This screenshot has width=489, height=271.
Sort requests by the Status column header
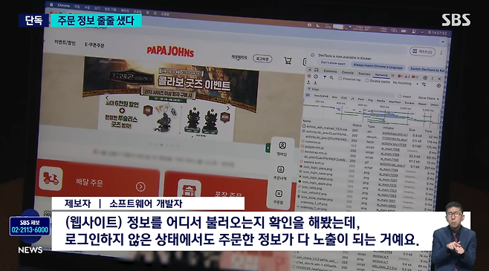(357, 125)
